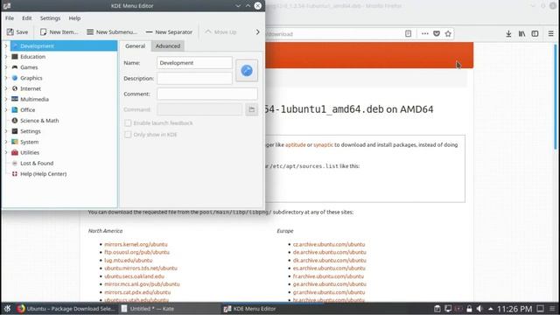Show more toolbar actions chevron
560x315 pixels.
pos(257,31)
